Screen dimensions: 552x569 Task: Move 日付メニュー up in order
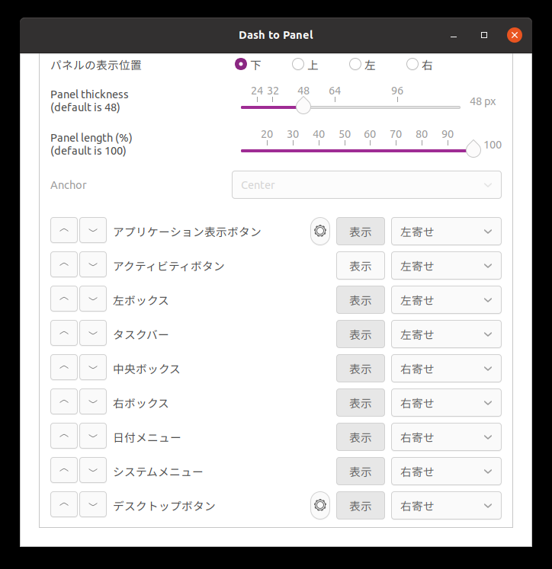pyautogui.click(x=64, y=436)
